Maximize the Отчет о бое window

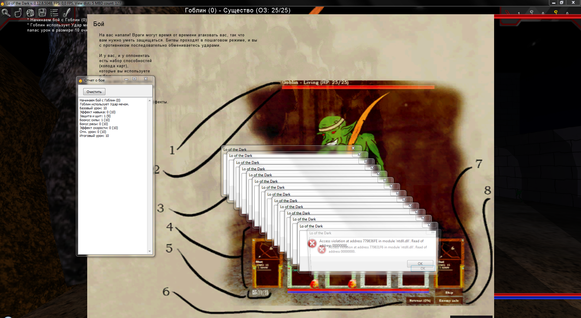[134, 79]
